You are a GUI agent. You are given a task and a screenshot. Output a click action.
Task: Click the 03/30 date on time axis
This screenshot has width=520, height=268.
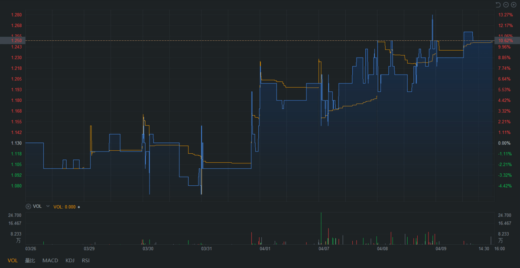click(x=148, y=249)
